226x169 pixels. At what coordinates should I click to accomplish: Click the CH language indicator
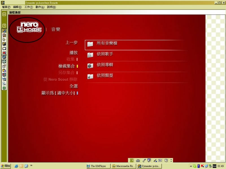(x=132, y=160)
